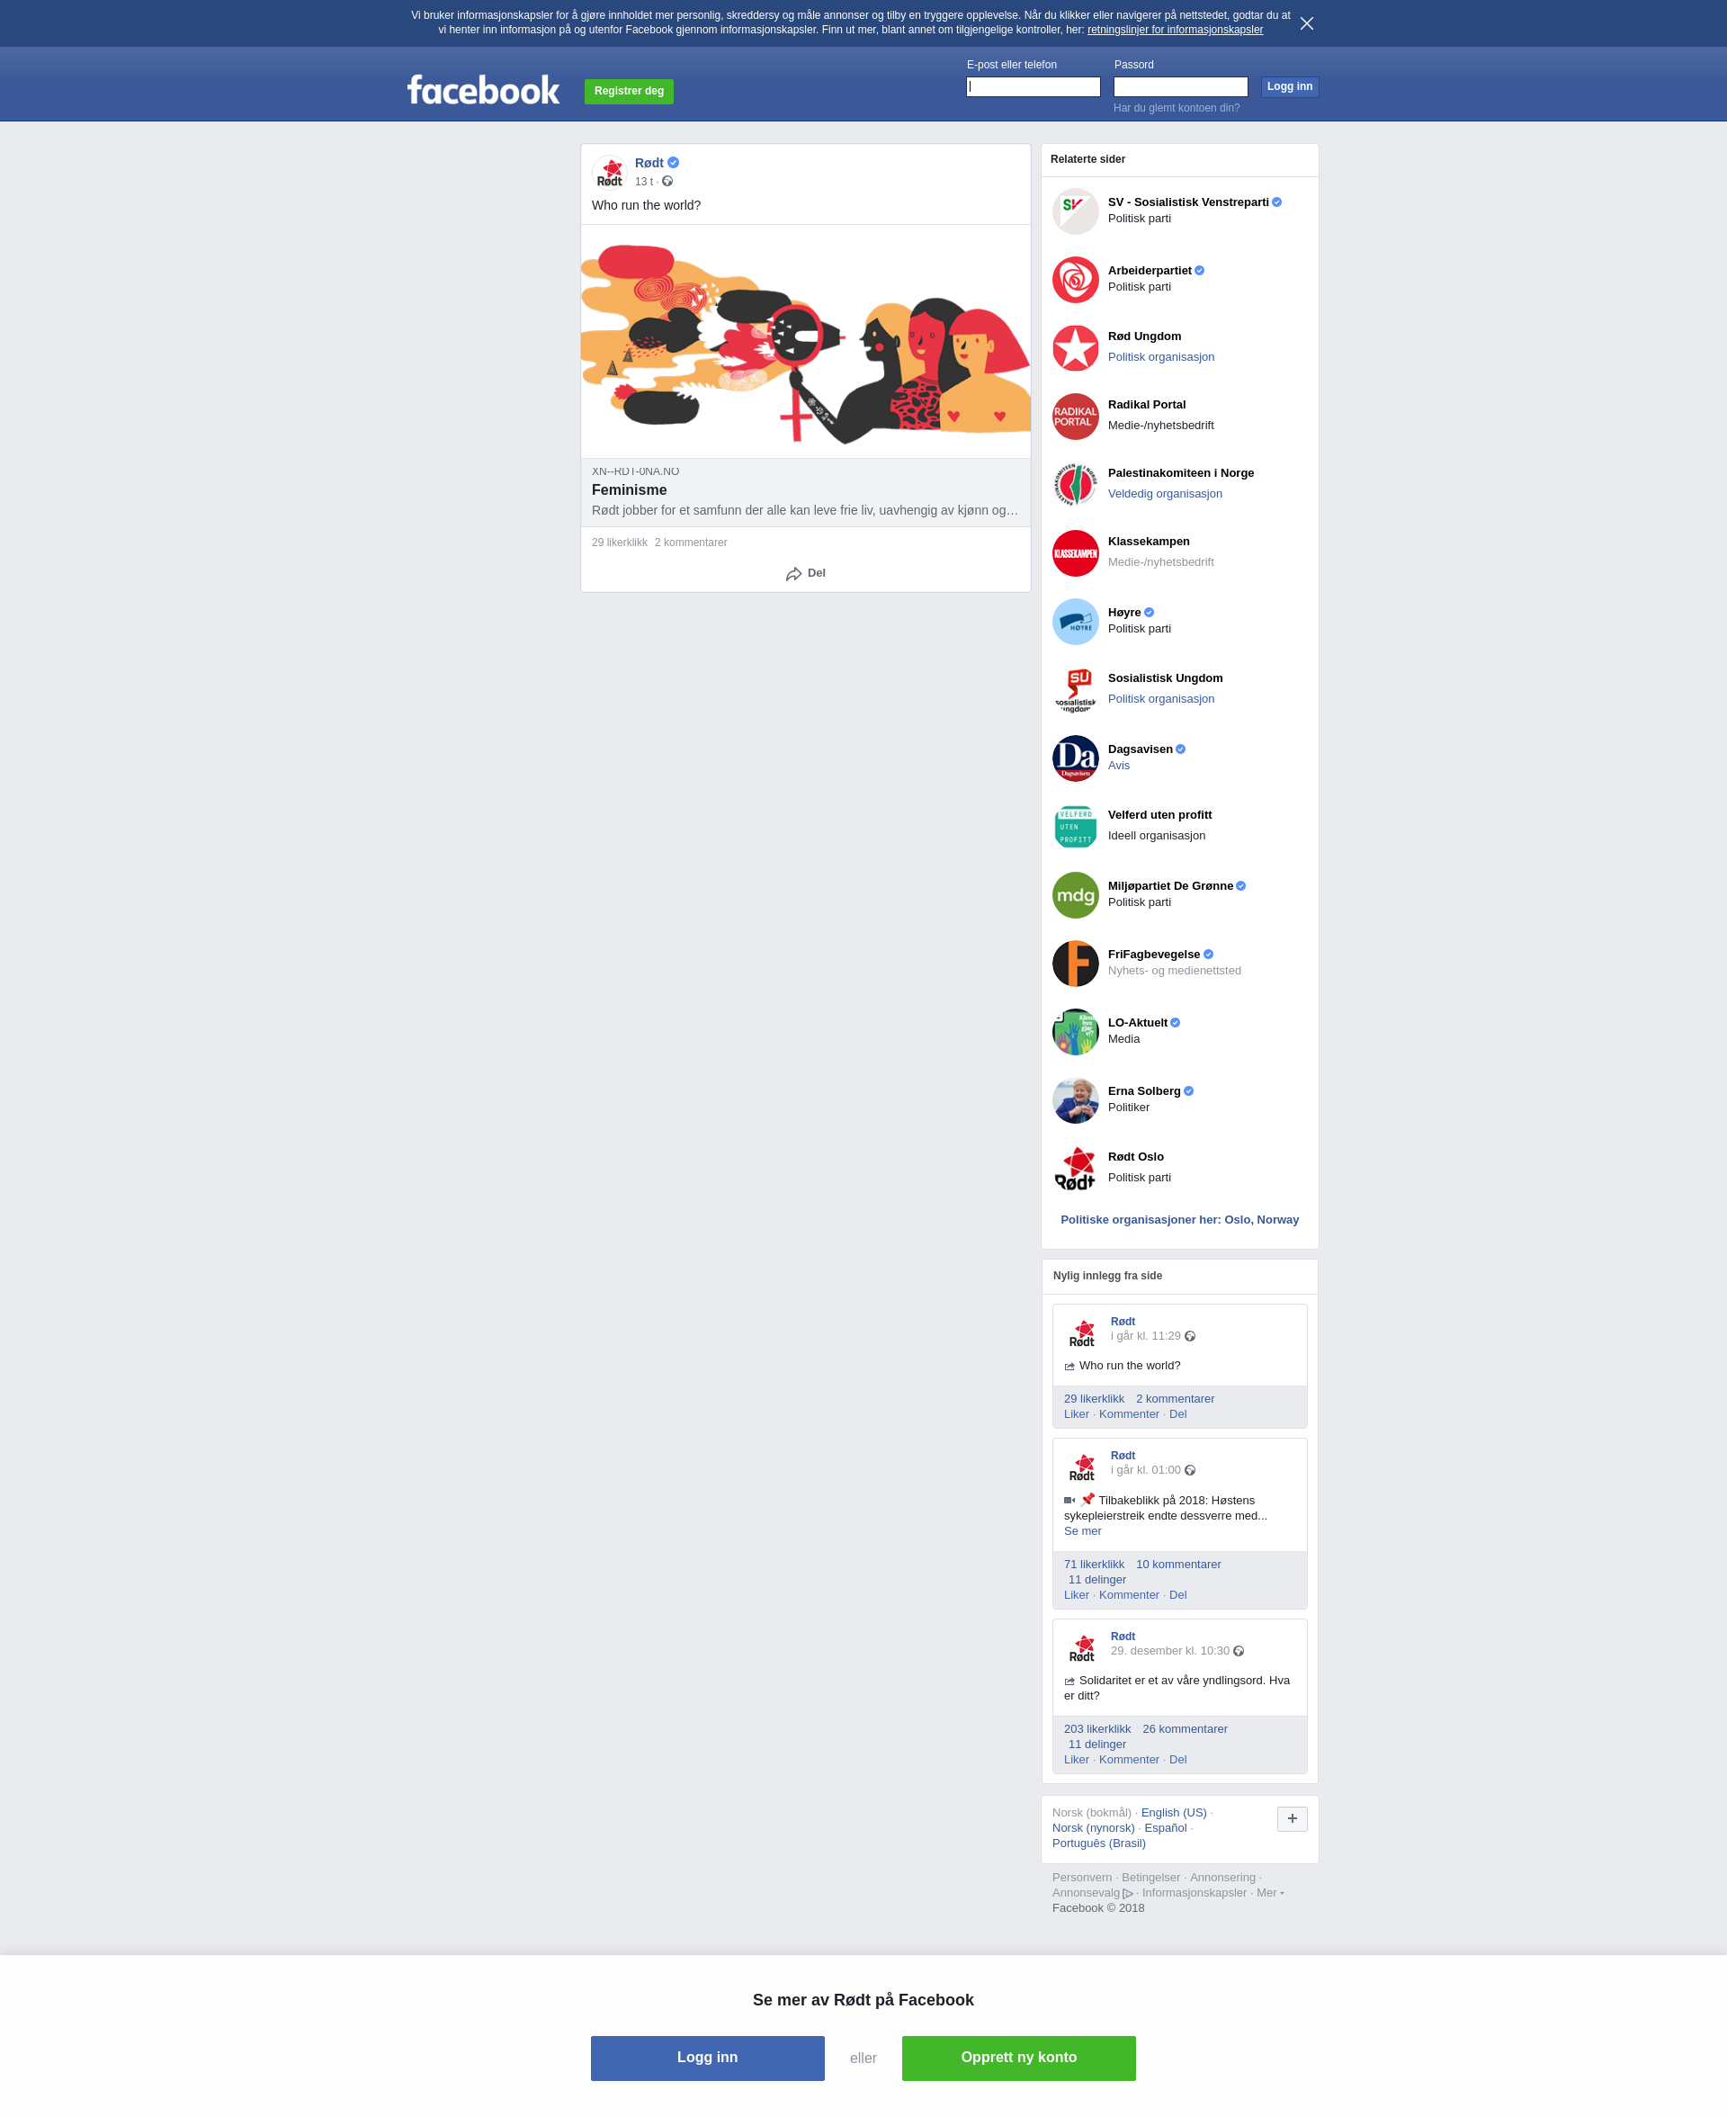This screenshot has width=1727, height=2117.
Task: Open the Mer footer dropdown
Action: pos(1270,1892)
